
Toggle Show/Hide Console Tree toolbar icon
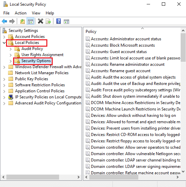31,21
